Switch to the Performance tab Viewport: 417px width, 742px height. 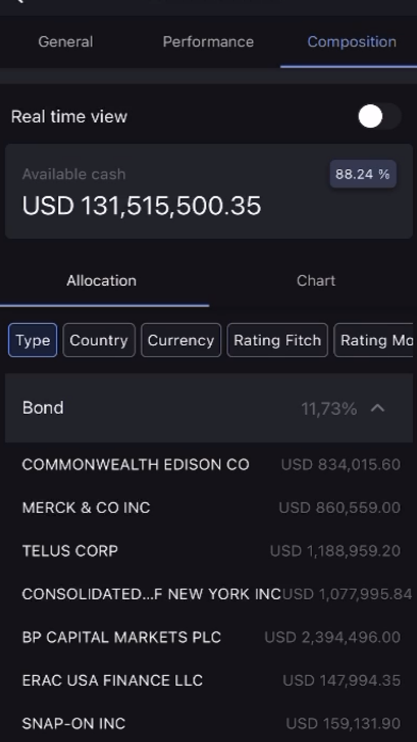coord(208,42)
